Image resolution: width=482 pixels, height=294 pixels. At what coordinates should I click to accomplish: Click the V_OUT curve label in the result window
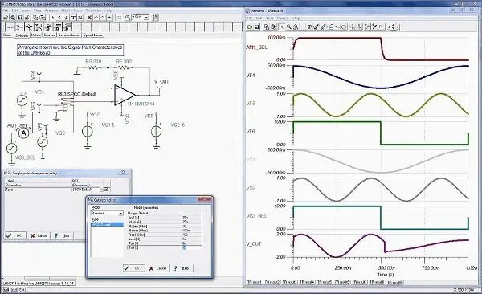tap(254, 244)
